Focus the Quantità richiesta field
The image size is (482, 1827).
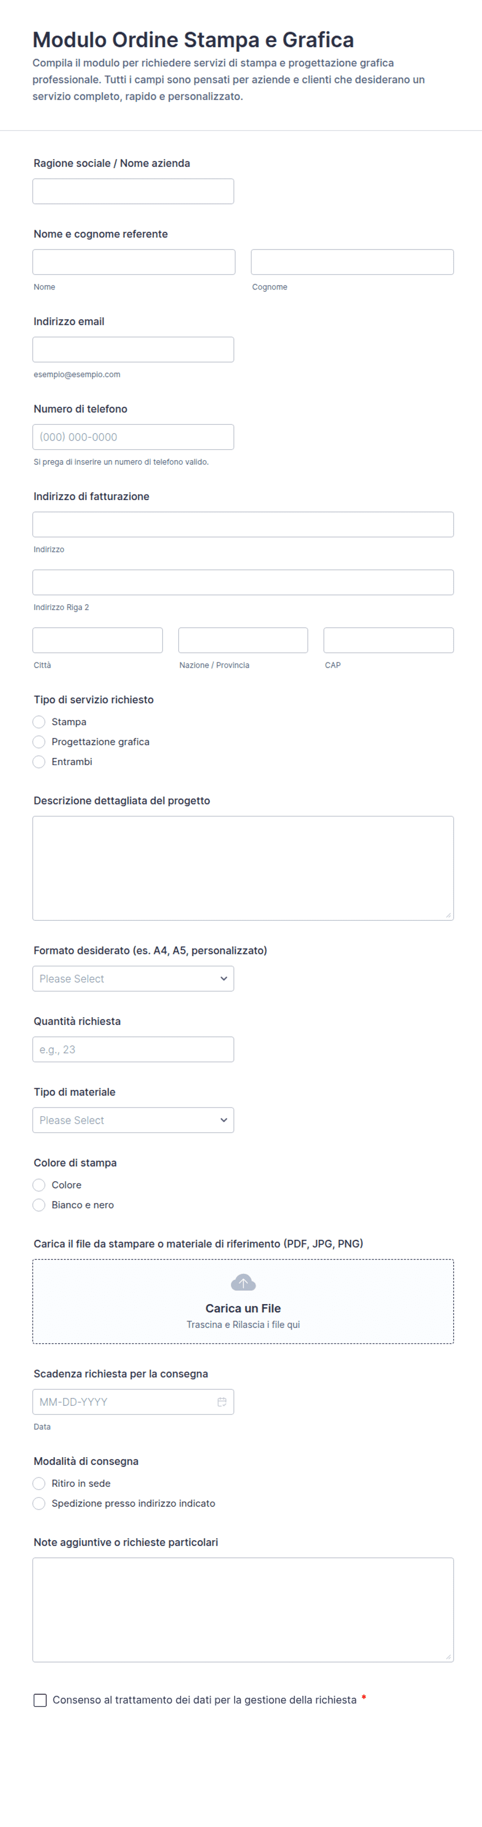point(133,1050)
